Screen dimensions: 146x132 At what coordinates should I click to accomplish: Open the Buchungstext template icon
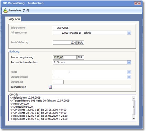pyautogui.click(x=50, y=87)
